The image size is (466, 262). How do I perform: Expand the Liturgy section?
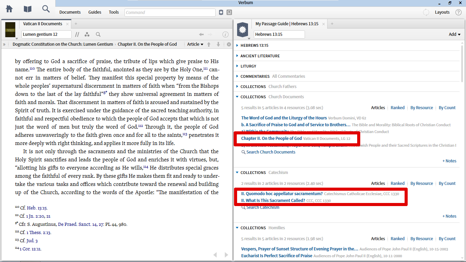tap(237, 66)
